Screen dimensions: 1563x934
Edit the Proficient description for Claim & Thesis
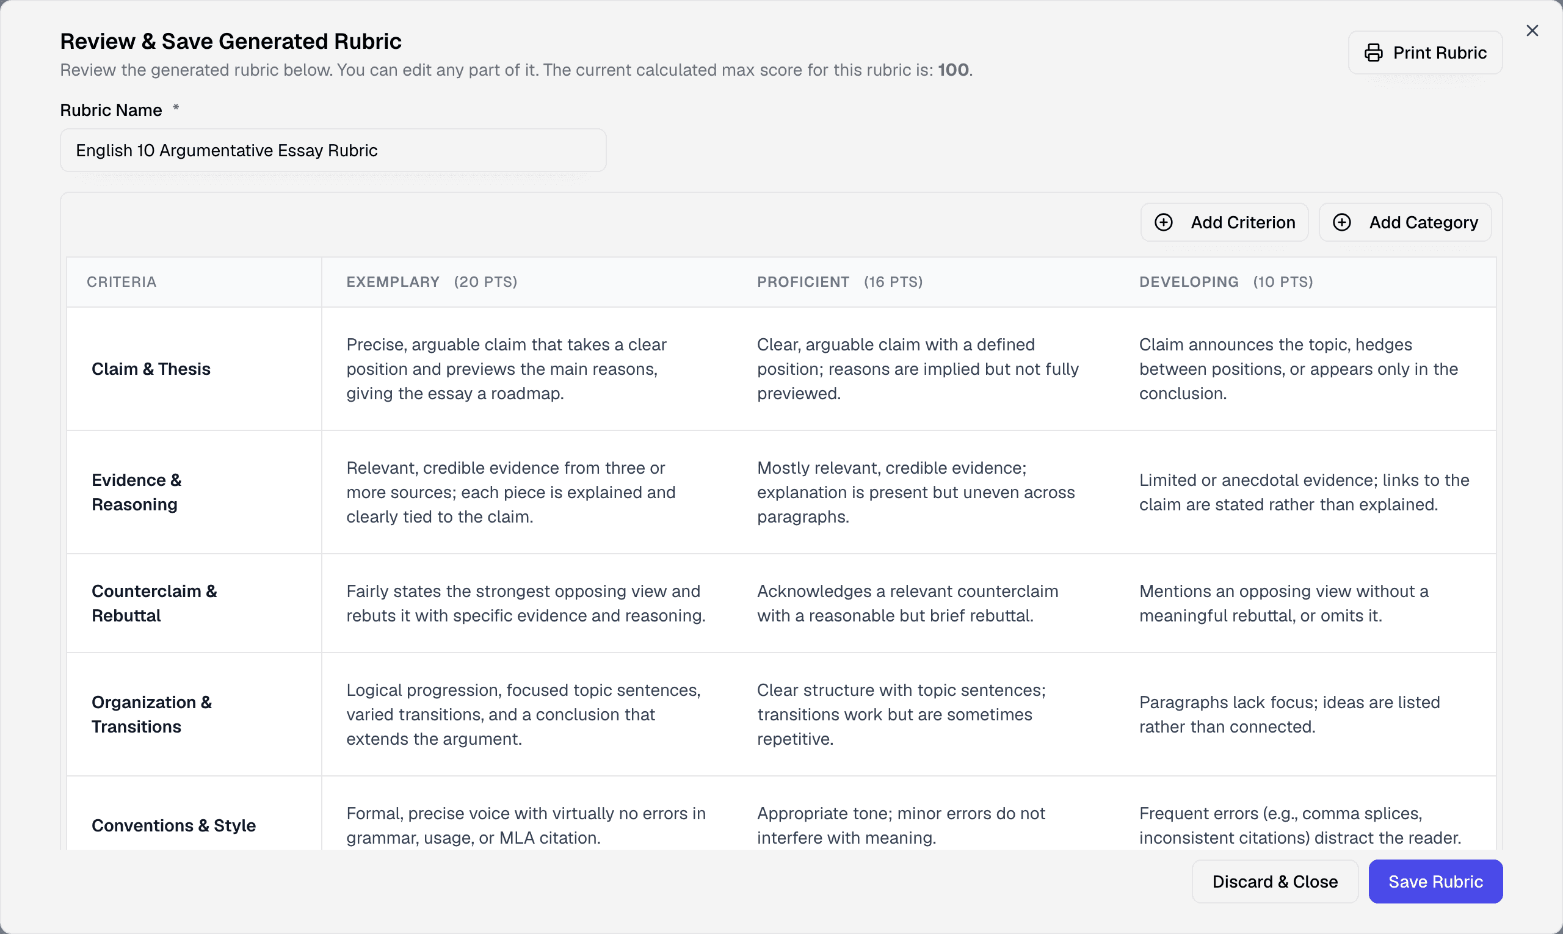point(918,369)
